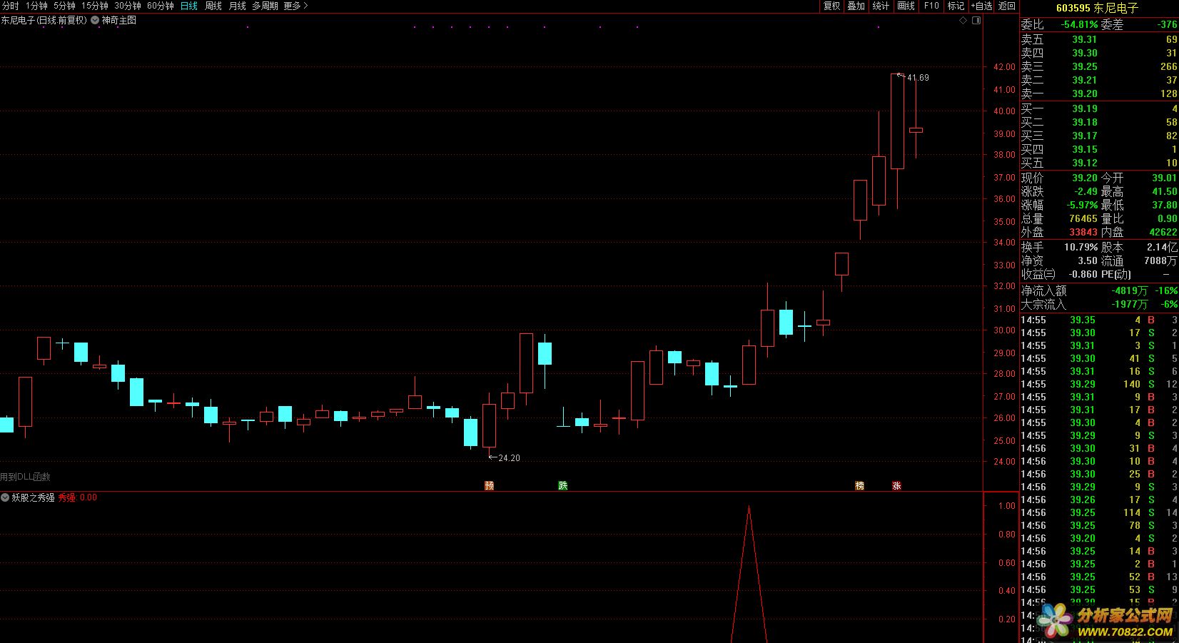Click the red 涨 marker icon
This screenshot has width=1179, height=643.
click(x=896, y=485)
